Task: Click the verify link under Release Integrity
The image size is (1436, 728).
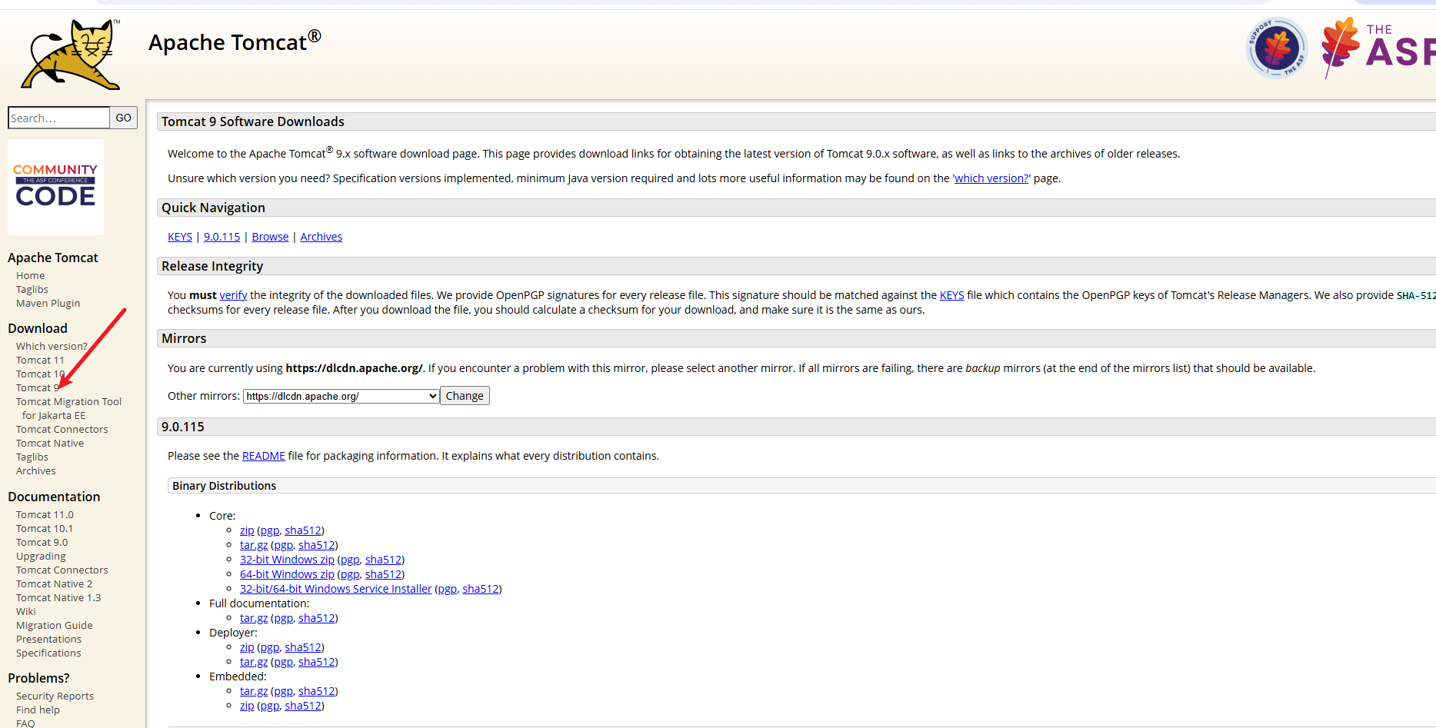Action: click(233, 295)
